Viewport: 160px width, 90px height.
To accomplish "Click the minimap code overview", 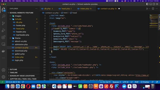I will [x=153, y=21].
